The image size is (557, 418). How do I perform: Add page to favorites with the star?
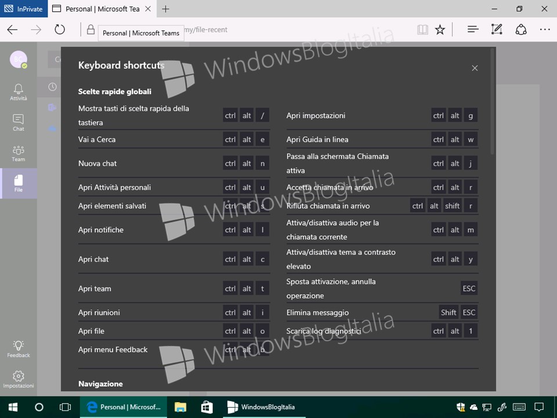(440, 30)
